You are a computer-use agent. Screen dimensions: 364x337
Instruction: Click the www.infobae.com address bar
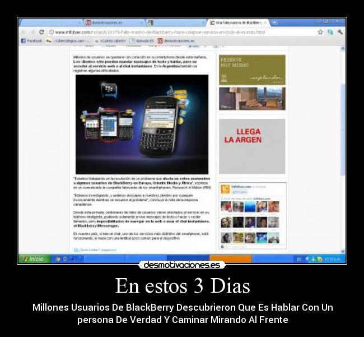click(181, 32)
